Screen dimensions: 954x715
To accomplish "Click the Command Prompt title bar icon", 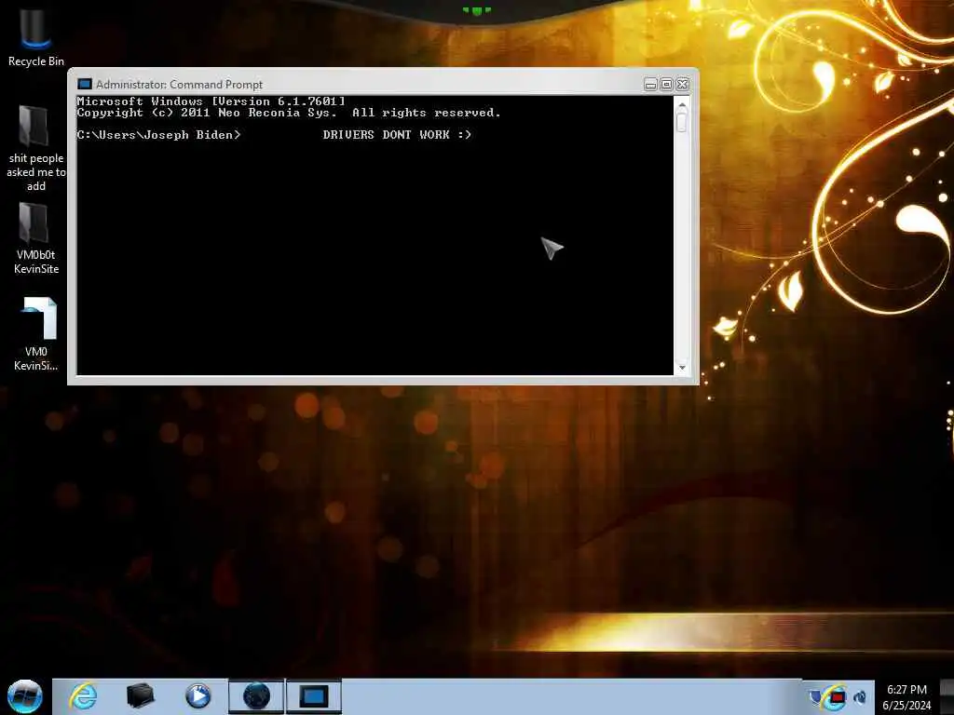I will coord(85,84).
